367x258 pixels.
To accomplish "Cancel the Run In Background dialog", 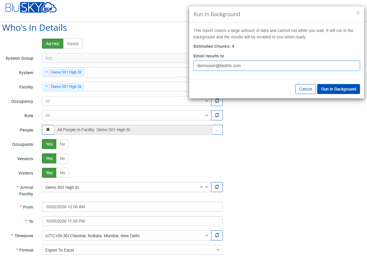I will (305, 89).
